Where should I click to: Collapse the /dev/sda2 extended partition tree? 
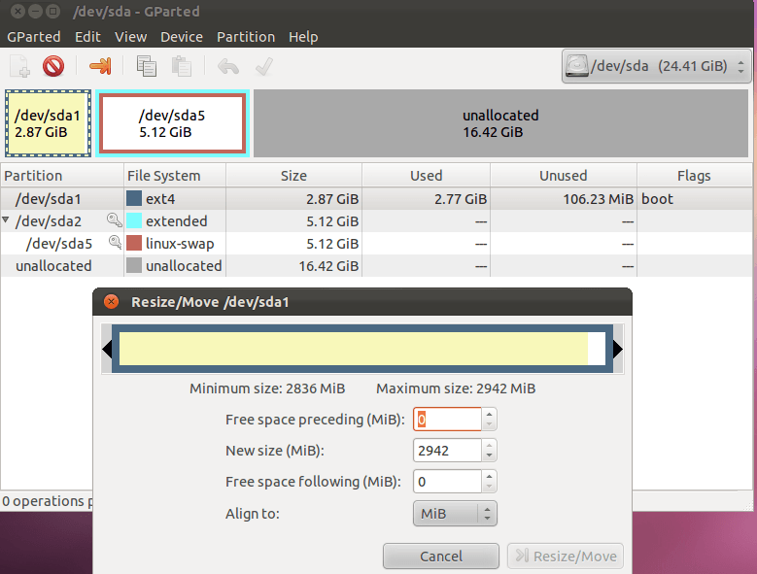pyautogui.click(x=7, y=221)
